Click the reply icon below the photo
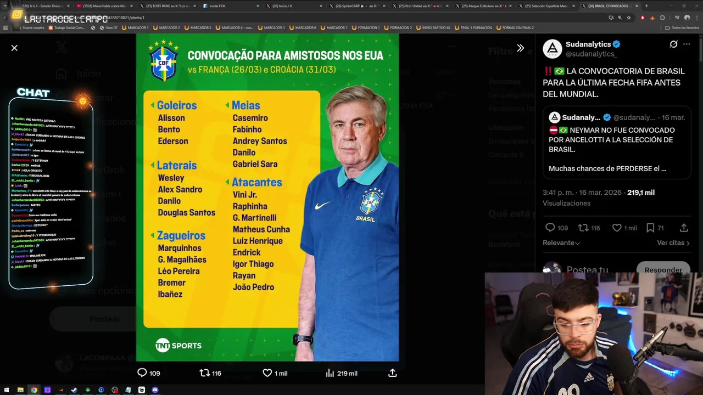703x395 pixels. 142,373
